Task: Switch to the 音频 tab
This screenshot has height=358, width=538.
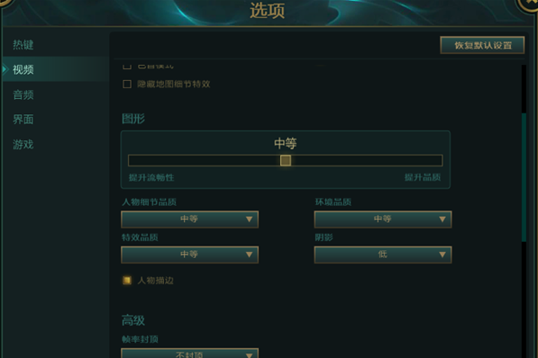Action: (23, 94)
